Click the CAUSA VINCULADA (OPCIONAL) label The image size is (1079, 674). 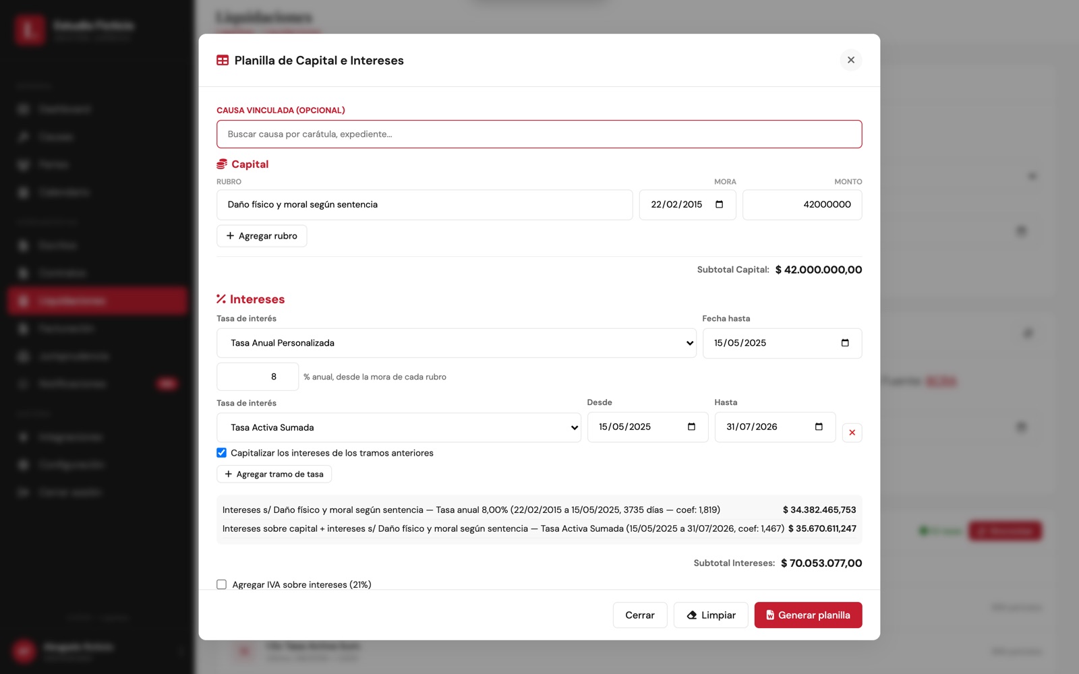pos(281,111)
